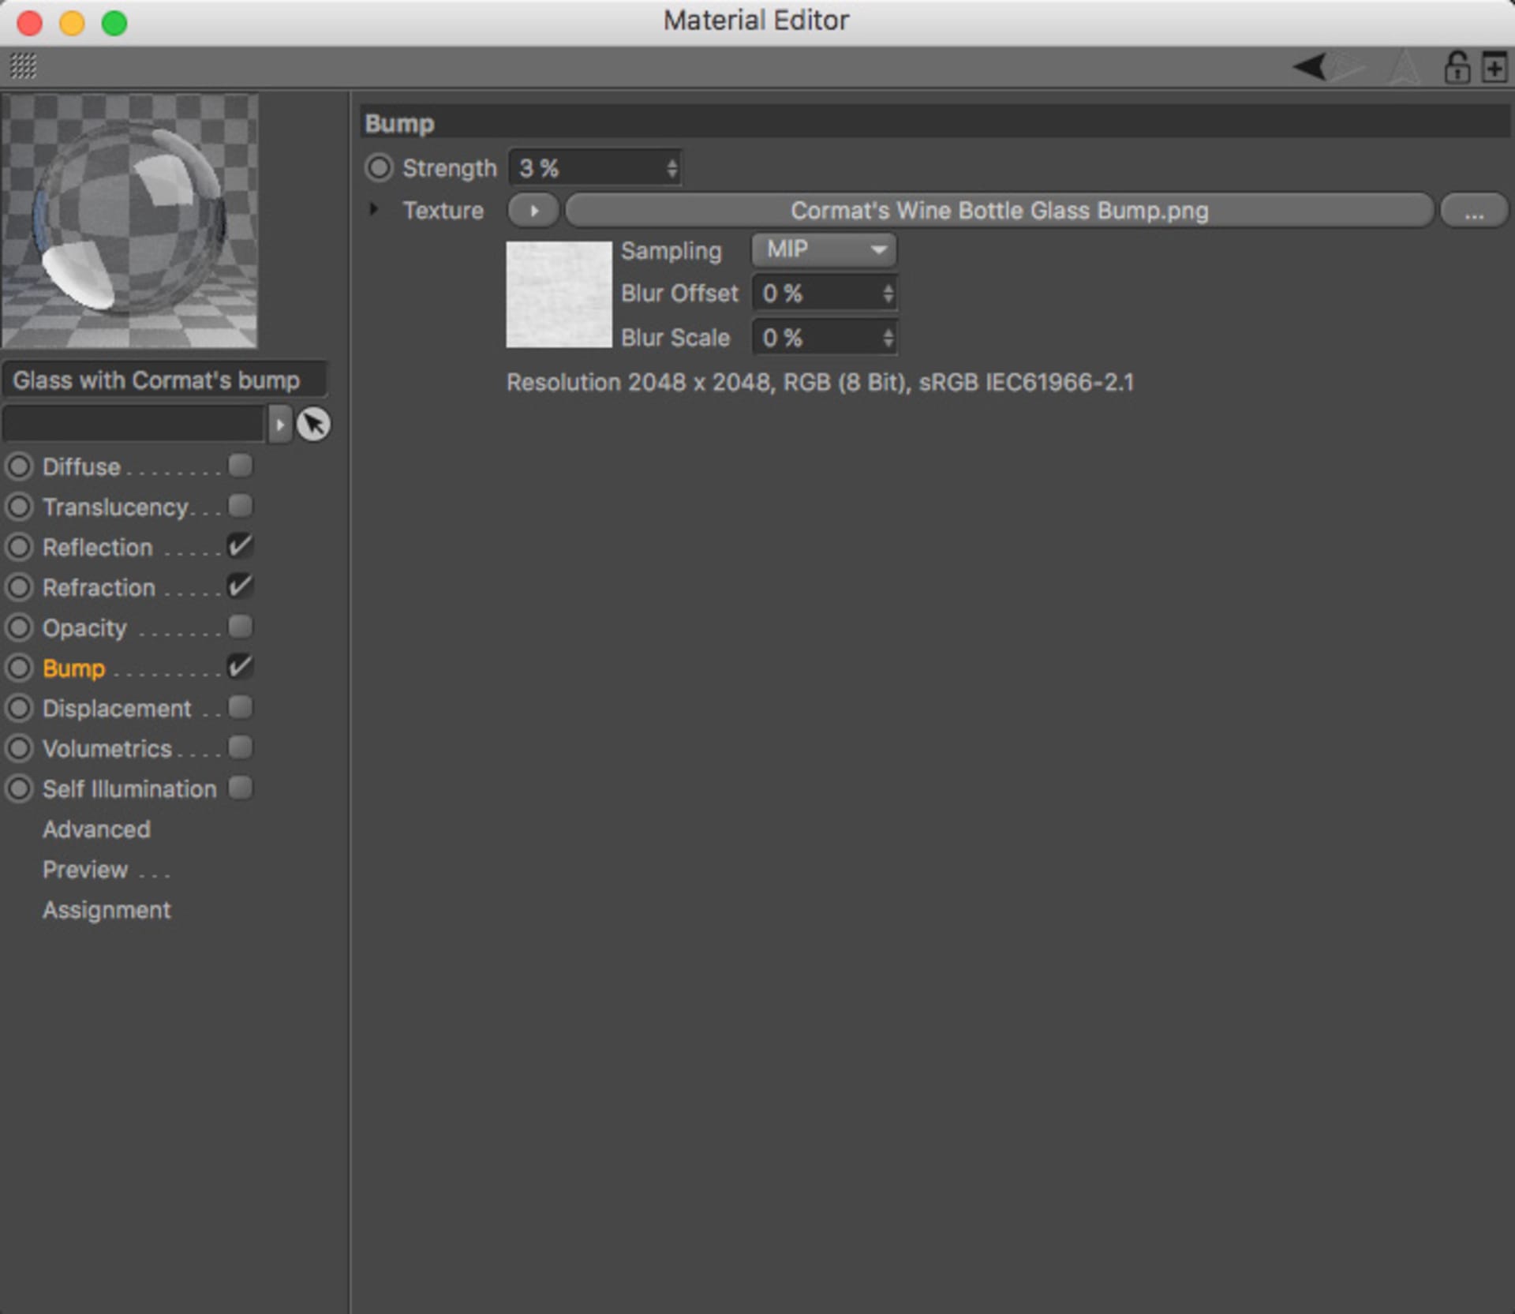The height and width of the screenshot is (1314, 1515).
Task: Click the glass sphere material preview
Action: pyautogui.click(x=129, y=221)
